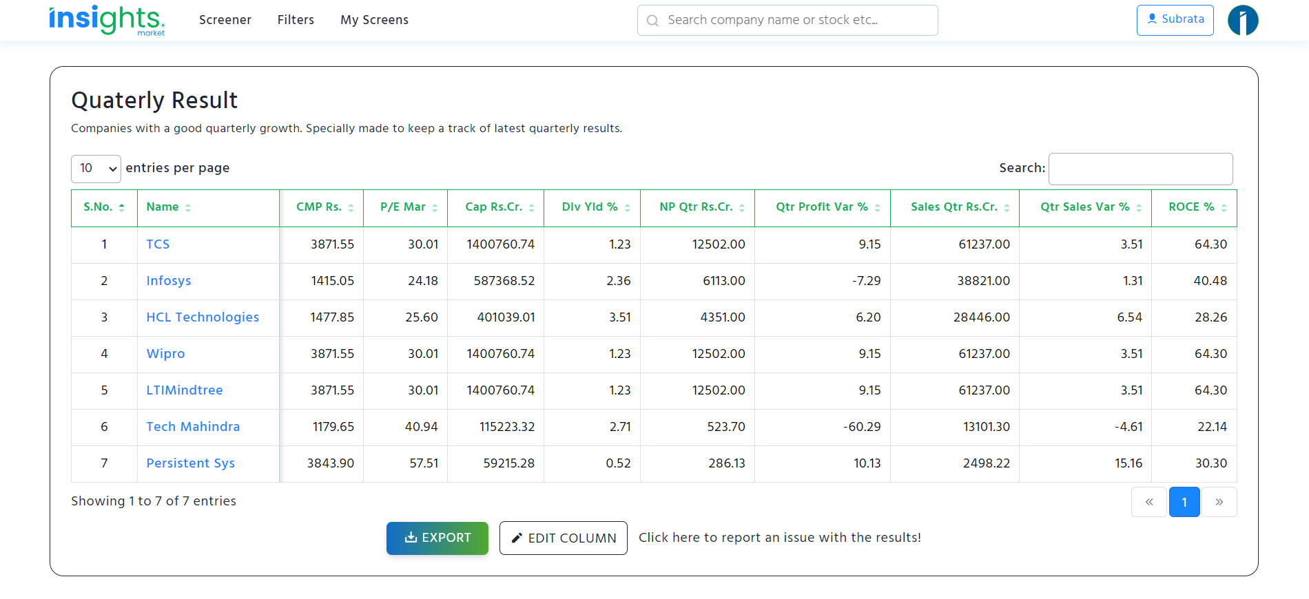The image size is (1309, 599).
Task: Open the entries per page dropdown
Action: 96,169
